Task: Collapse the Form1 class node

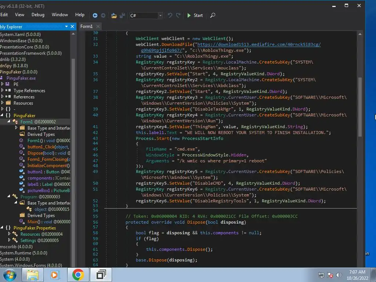Action: tap(9, 122)
